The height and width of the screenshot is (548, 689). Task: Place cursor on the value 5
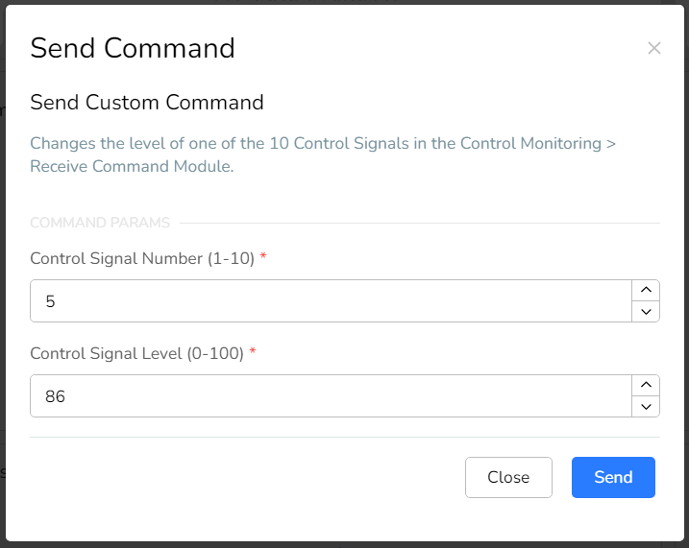tap(50, 301)
